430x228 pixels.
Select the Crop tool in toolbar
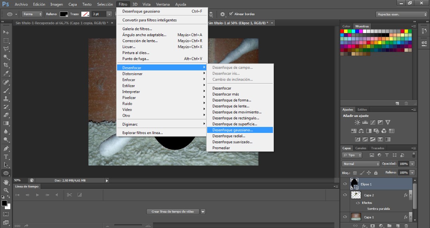[6, 65]
